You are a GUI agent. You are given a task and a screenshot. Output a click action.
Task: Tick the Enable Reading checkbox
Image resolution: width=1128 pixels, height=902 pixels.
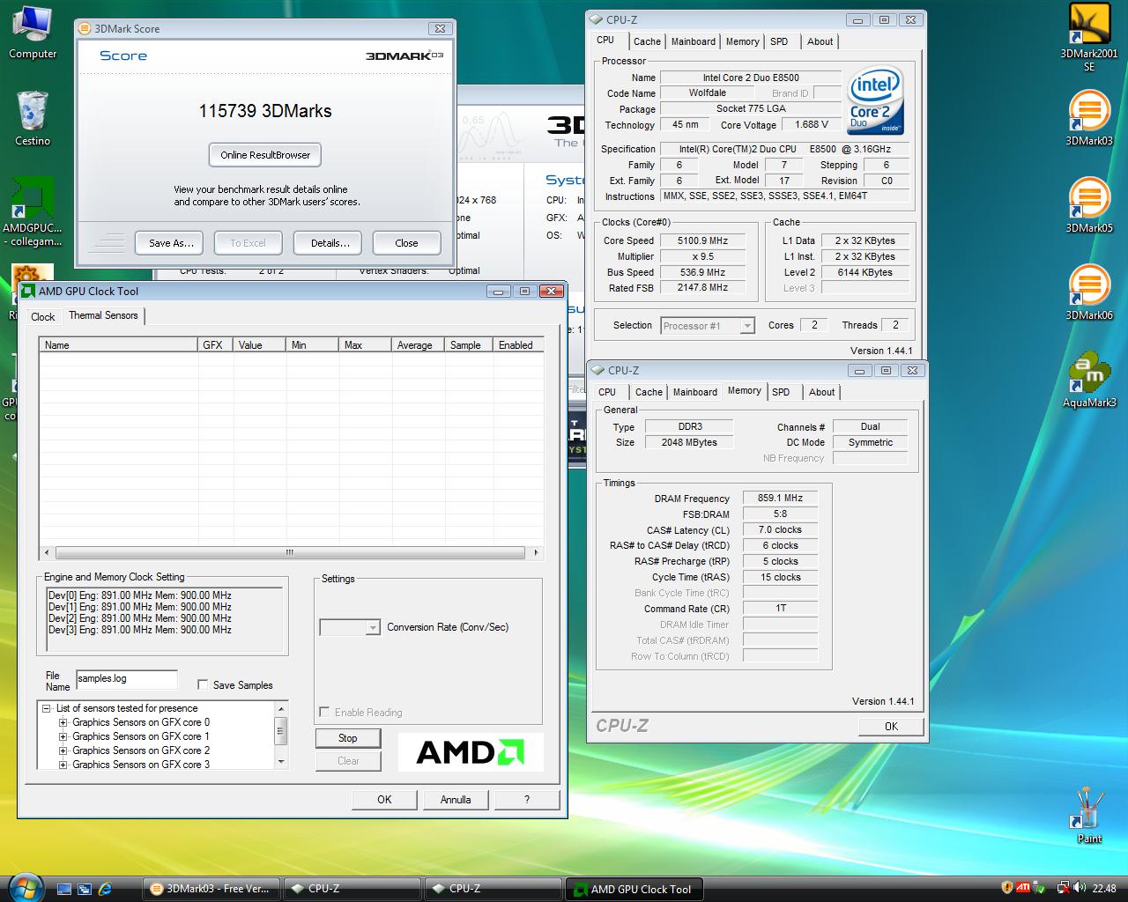click(x=324, y=712)
